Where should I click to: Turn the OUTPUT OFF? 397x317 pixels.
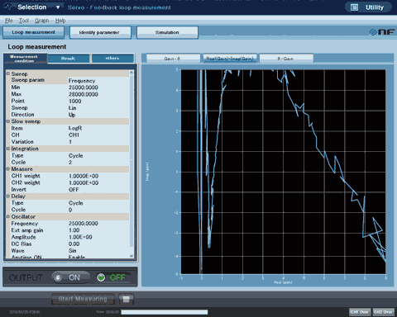113,277
